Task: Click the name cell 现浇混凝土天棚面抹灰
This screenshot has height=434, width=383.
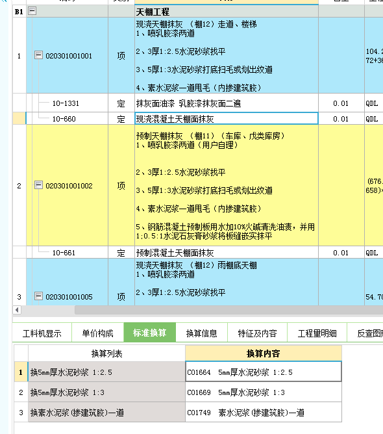Action: (226, 118)
